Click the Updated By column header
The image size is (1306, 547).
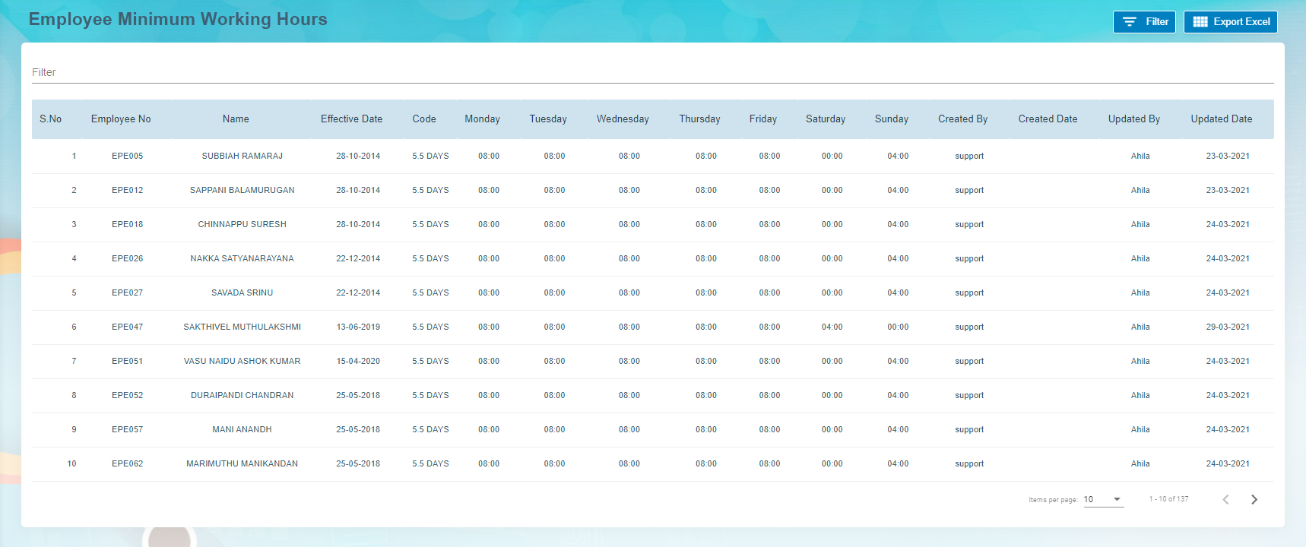coord(1133,119)
